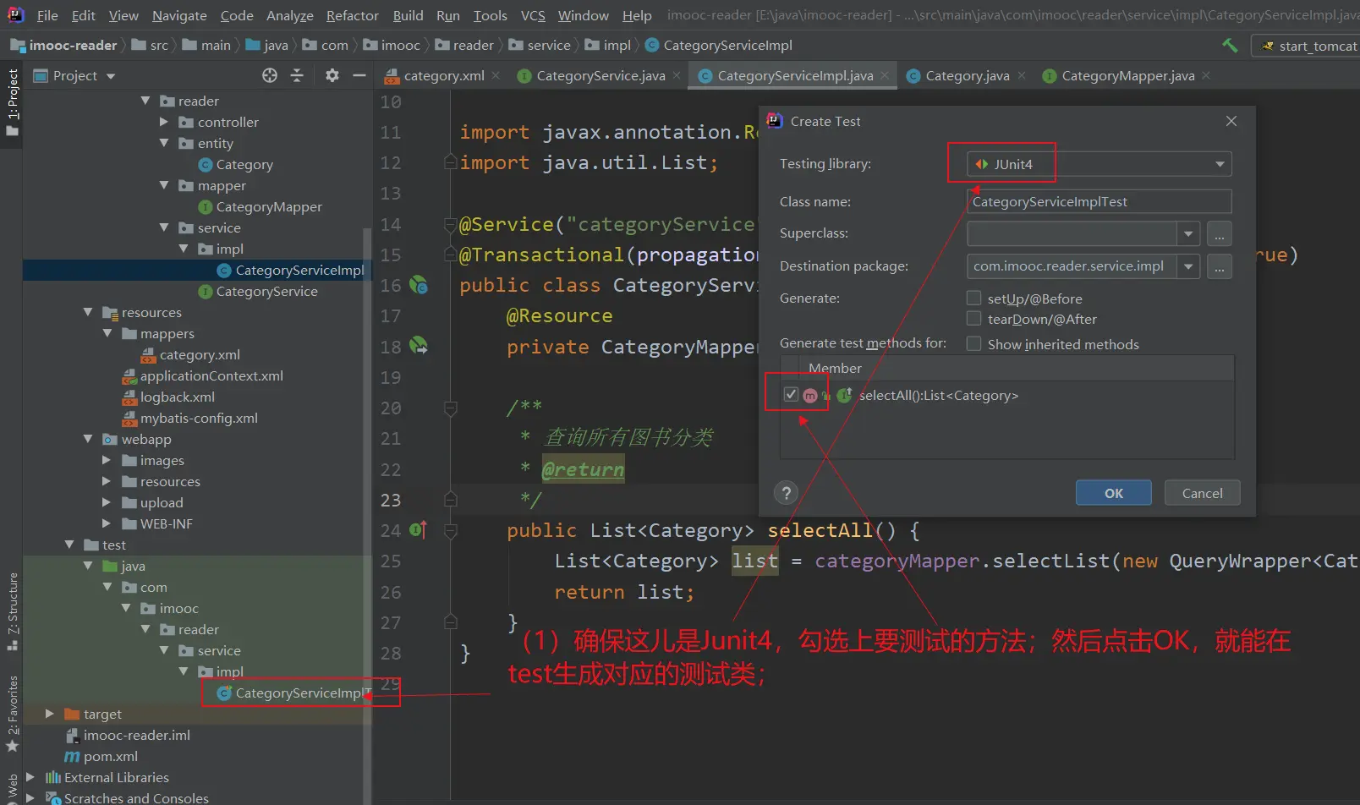Click the locate/scroll-from-source target icon

pyautogui.click(x=270, y=76)
